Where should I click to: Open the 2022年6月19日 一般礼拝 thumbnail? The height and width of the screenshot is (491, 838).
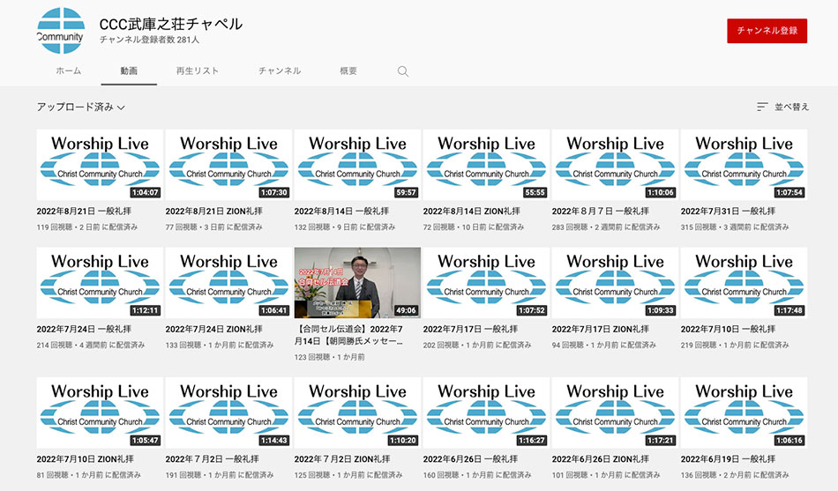click(744, 413)
